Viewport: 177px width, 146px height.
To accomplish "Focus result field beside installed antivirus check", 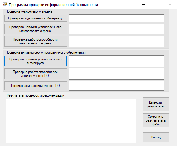I will (116, 61).
